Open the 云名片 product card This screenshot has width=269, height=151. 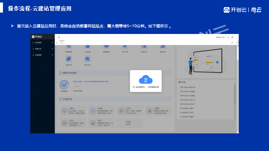tap(73, 123)
